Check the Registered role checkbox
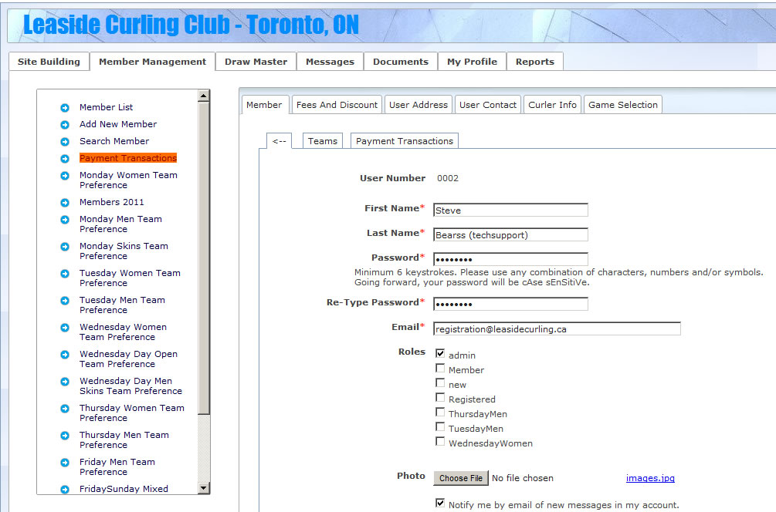Screen dimensions: 776x512 pyautogui.click(x=440, y=397)
